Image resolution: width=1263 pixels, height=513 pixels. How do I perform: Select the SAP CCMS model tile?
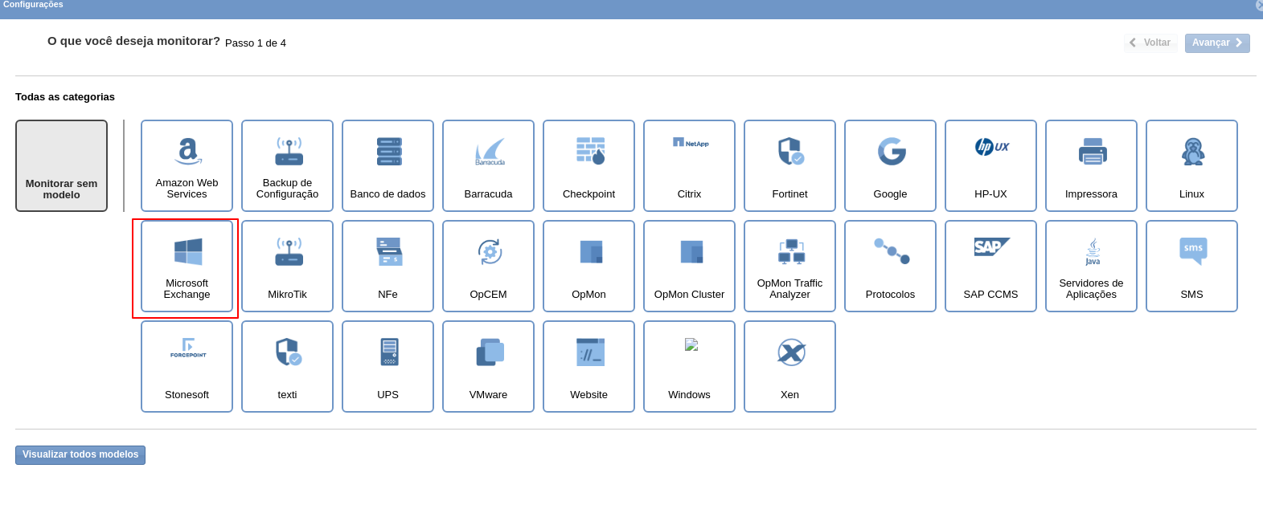click(x=990, y=266)
